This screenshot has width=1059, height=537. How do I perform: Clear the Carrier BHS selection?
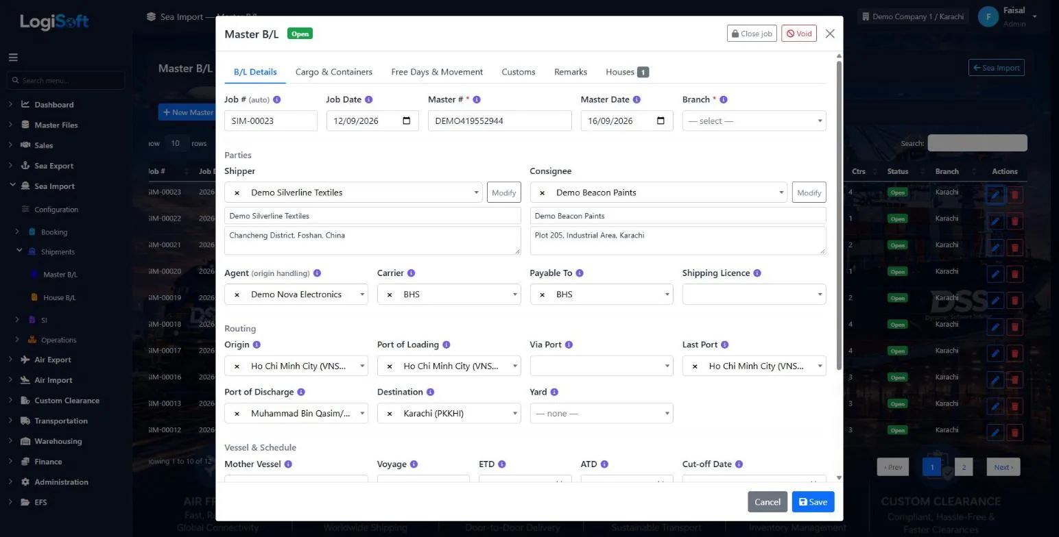pos(390,295)
